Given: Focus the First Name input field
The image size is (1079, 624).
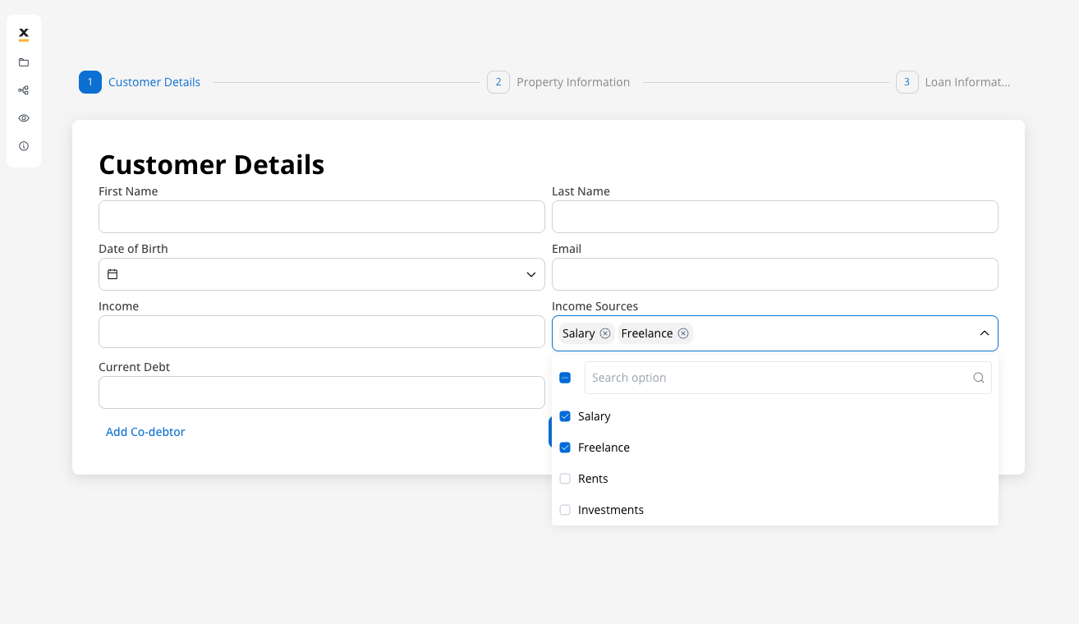Looking at the screenshot, I should (321, 217).
